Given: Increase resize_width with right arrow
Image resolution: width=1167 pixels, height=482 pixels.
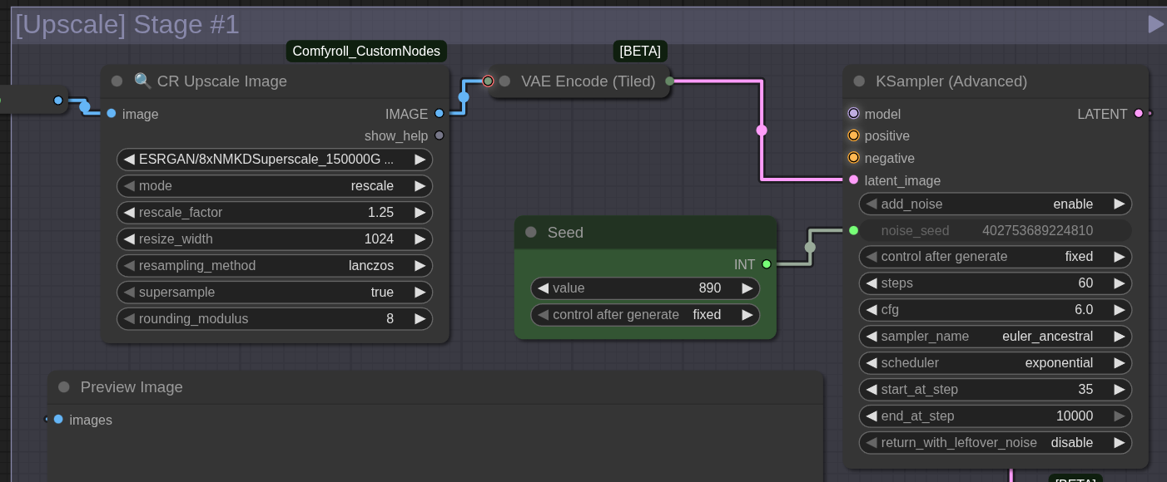Looking at the screenshot, I should [x=420, y=239].
